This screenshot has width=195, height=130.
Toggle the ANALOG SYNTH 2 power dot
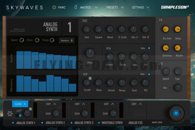[x=42, y=123]
